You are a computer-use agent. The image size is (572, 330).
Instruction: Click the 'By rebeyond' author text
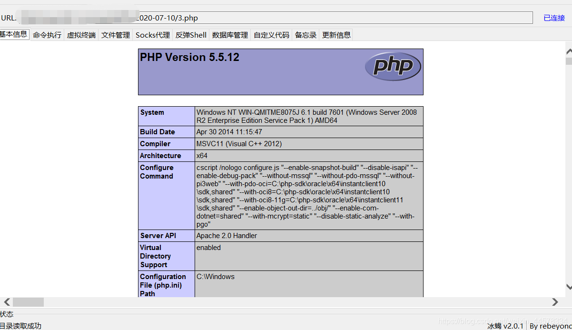[x=551, y=326]
